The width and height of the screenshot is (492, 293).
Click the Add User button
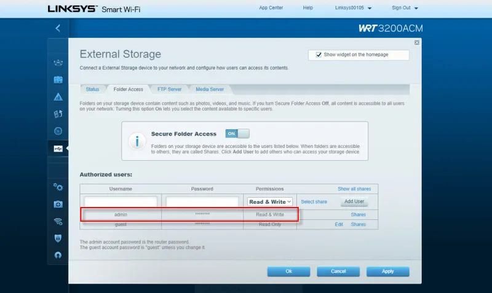click(354, 201)
